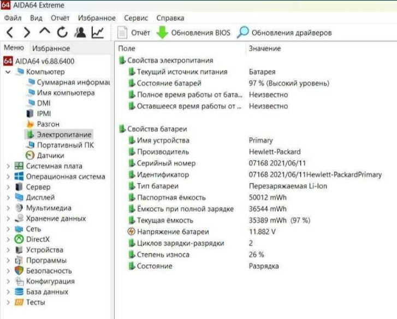
Task: Click the Hewlett-Packard manufacturer value
Action: pyautogui.click(x=275, y=152)
